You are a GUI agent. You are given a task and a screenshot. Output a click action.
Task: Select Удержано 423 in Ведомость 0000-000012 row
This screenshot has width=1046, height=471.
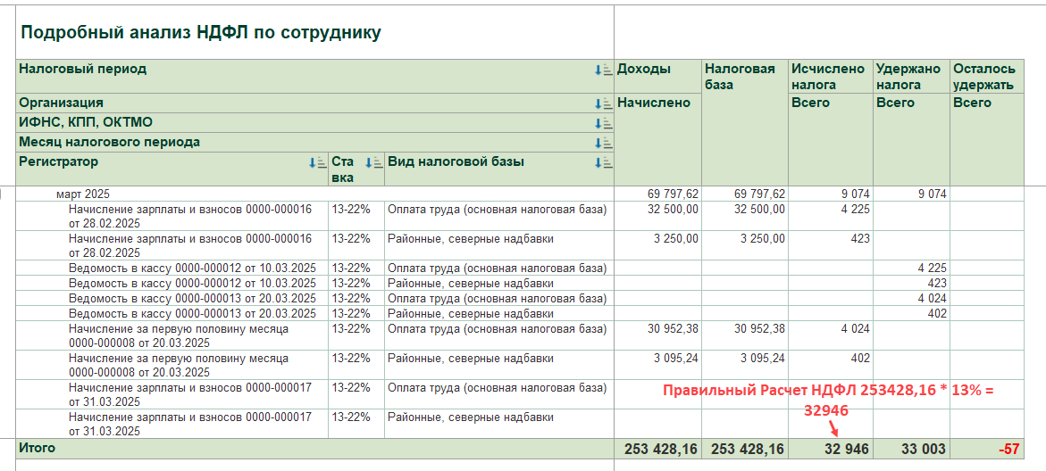(935, 283)
